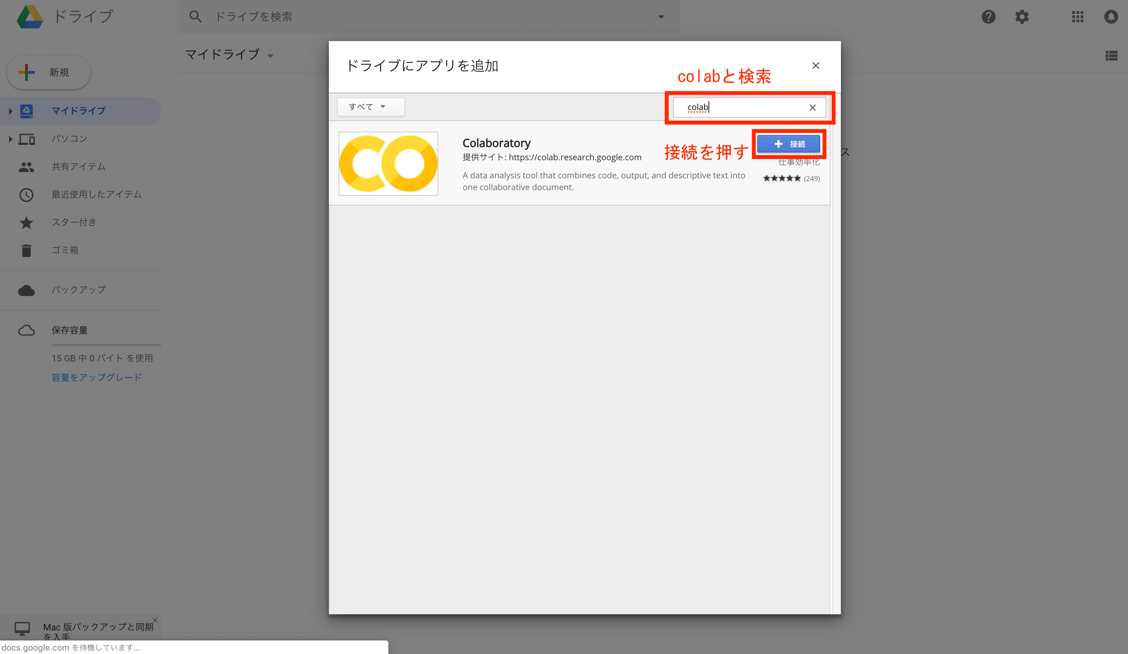
Task: Select マイドライブ in the sidebar
Action: [x=80, y=111]
